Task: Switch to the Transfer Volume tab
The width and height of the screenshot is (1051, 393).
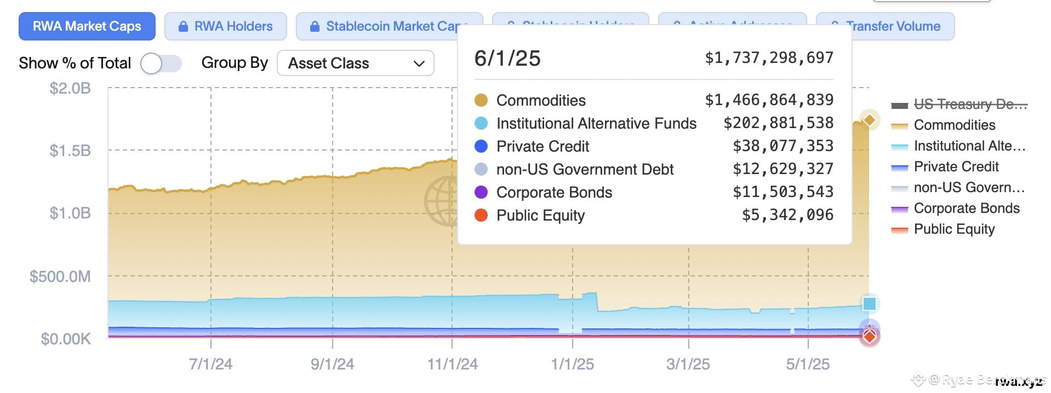Action: coord(886,26)
